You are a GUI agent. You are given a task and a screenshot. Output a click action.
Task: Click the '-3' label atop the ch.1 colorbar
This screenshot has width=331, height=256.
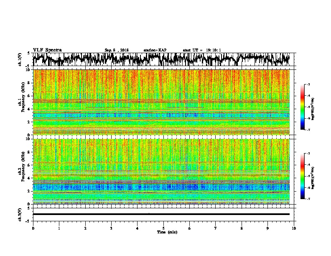(308, 84)
